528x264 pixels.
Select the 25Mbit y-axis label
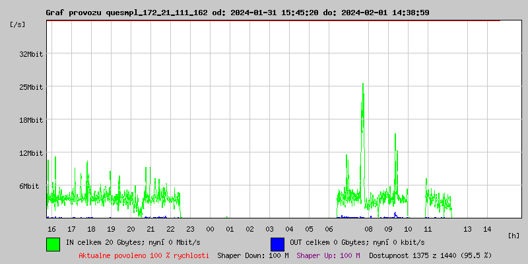(x=30, y=87)
